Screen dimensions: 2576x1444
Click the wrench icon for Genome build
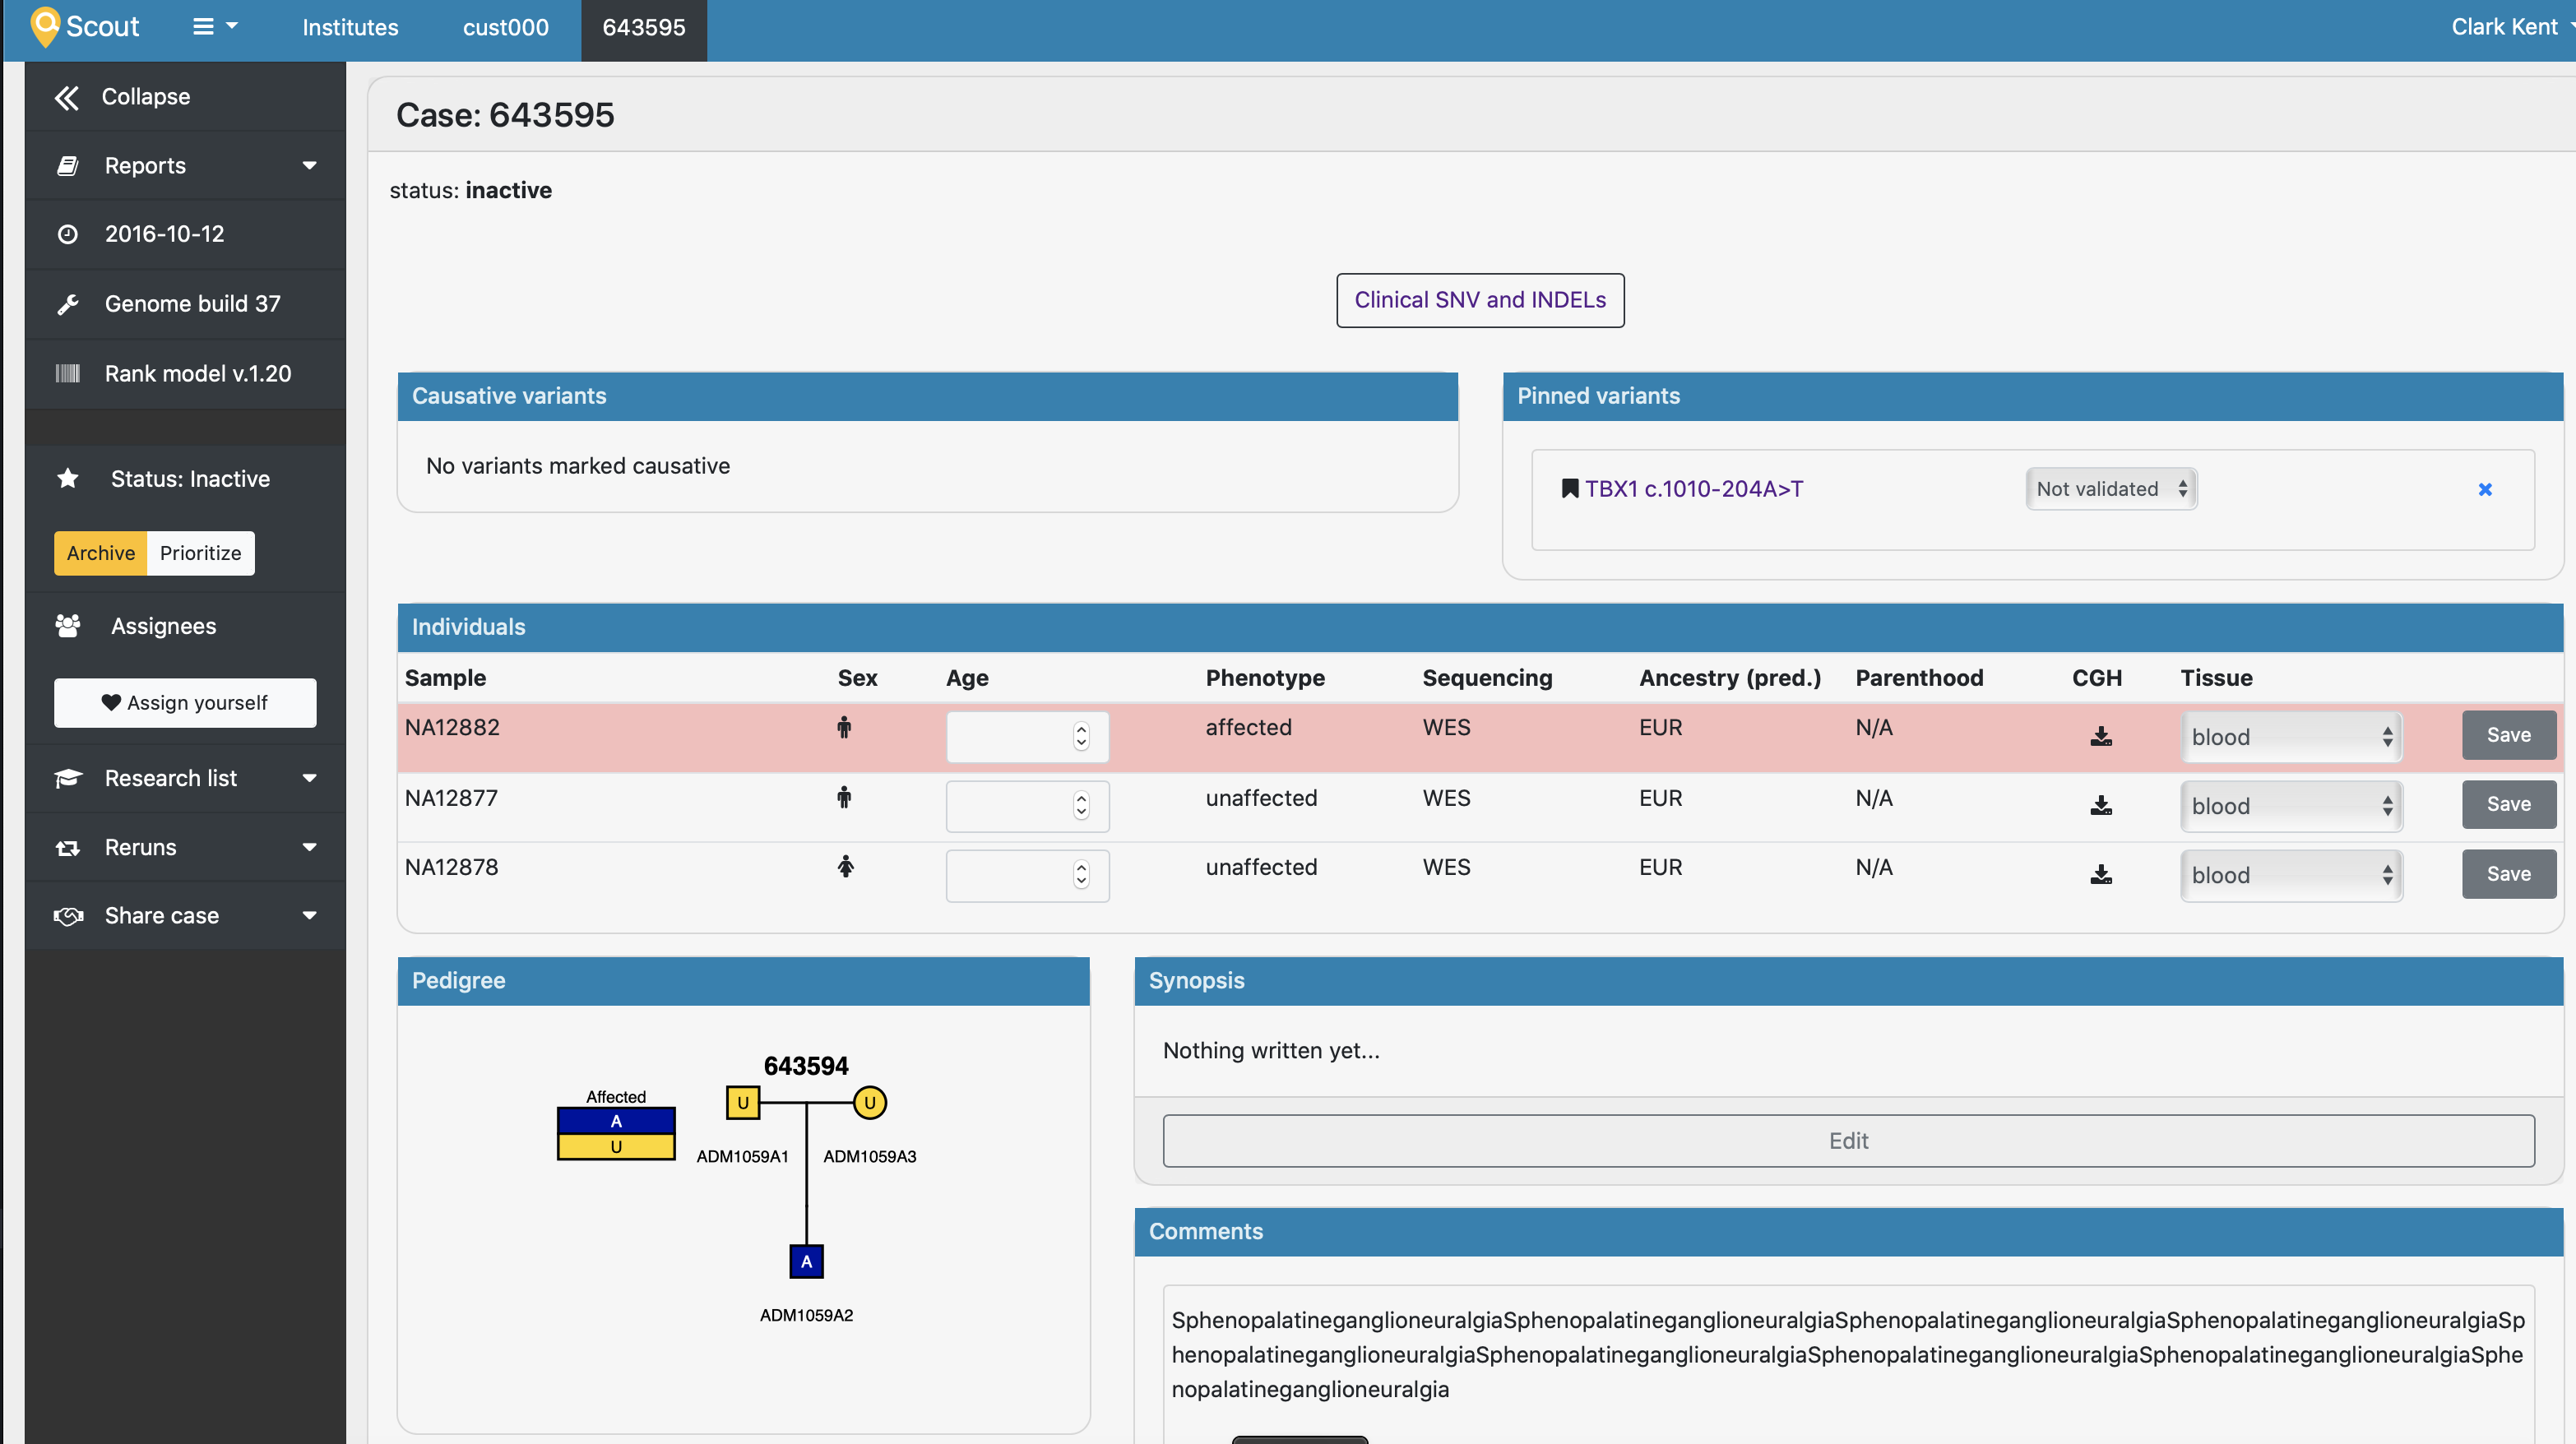[68, 304]
